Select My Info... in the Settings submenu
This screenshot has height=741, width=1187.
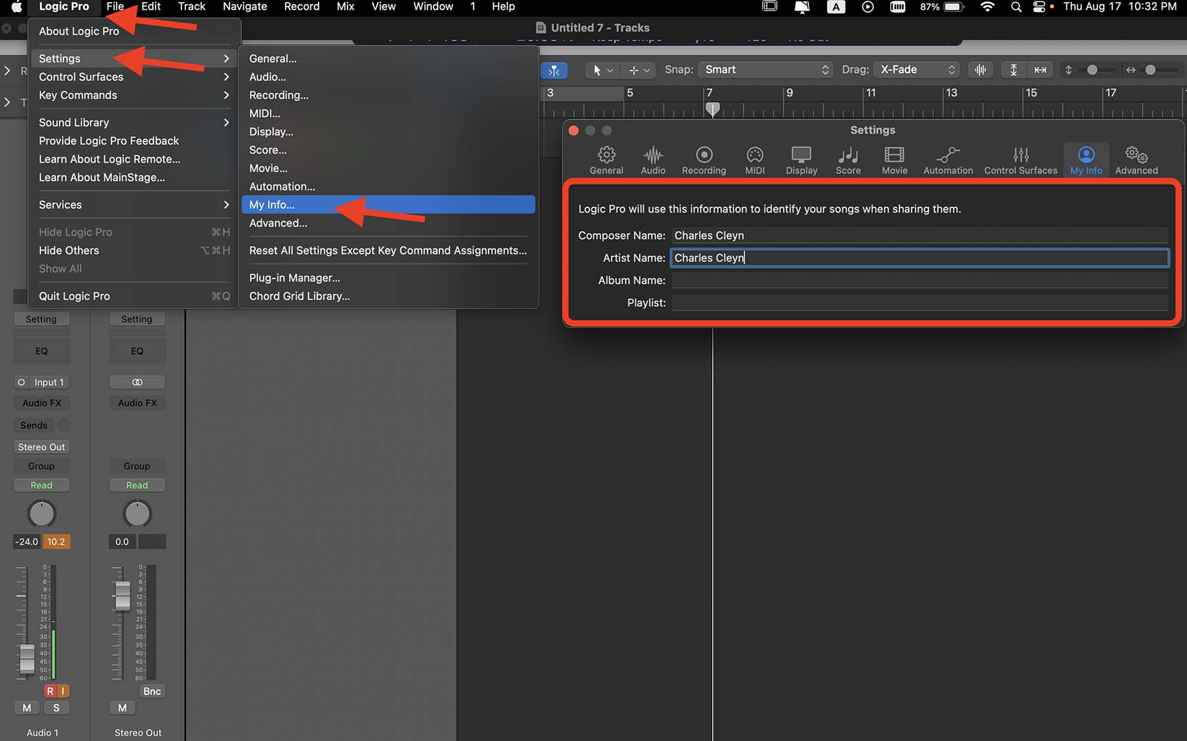(x=388, y=205)
